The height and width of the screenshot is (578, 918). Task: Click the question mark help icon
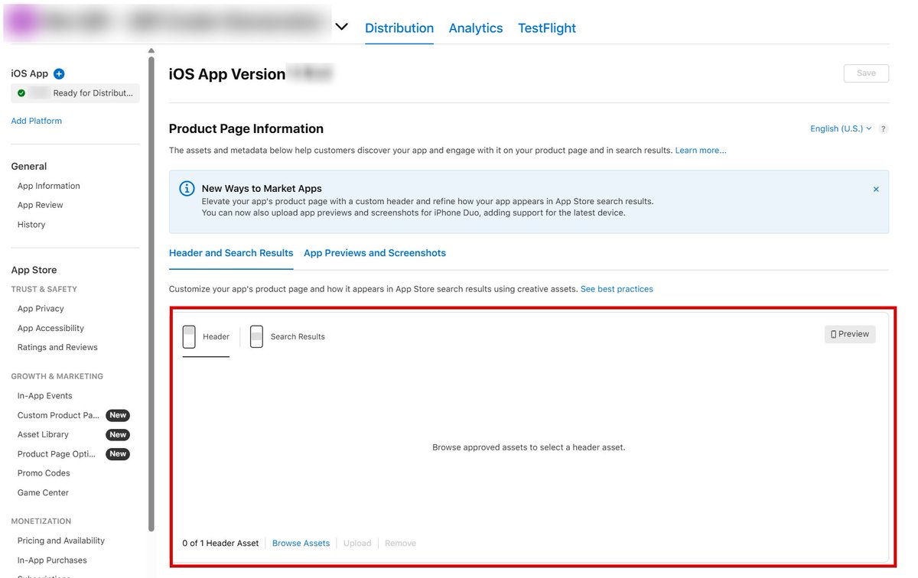884,129
